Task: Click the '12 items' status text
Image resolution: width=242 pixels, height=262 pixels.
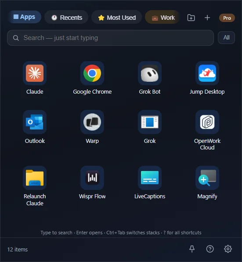Action: [x=18, y=249]
